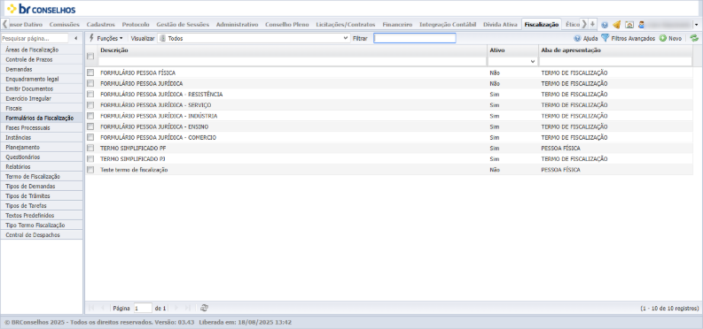Check the Teste termo de fiscalização checkbox

tap(90, 170)
